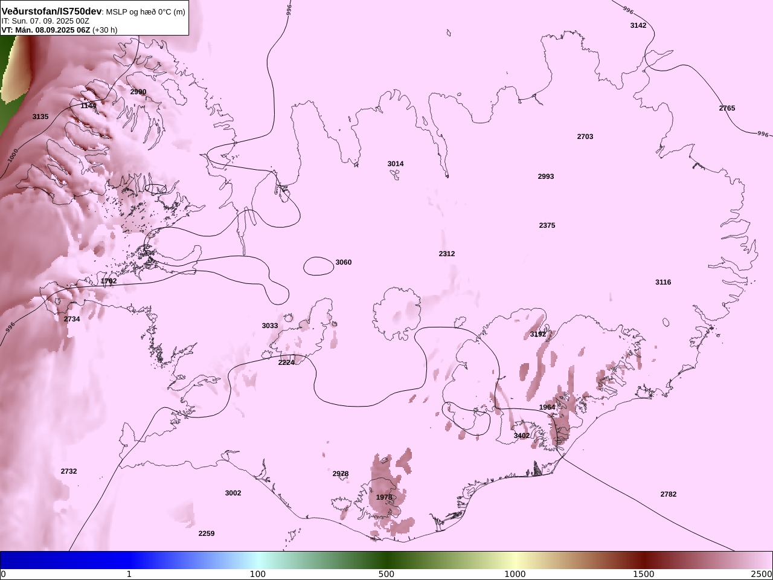Click the colorbar tick label 0

3,574
